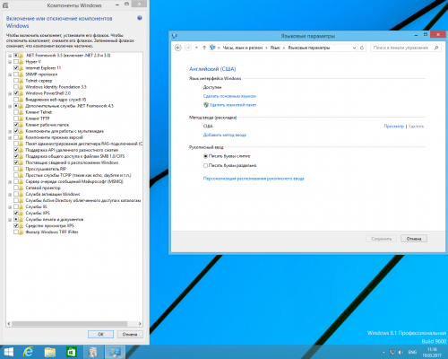Click the Windows Components title bar icon
Screen dimensions: 448x359
(5, 5)
